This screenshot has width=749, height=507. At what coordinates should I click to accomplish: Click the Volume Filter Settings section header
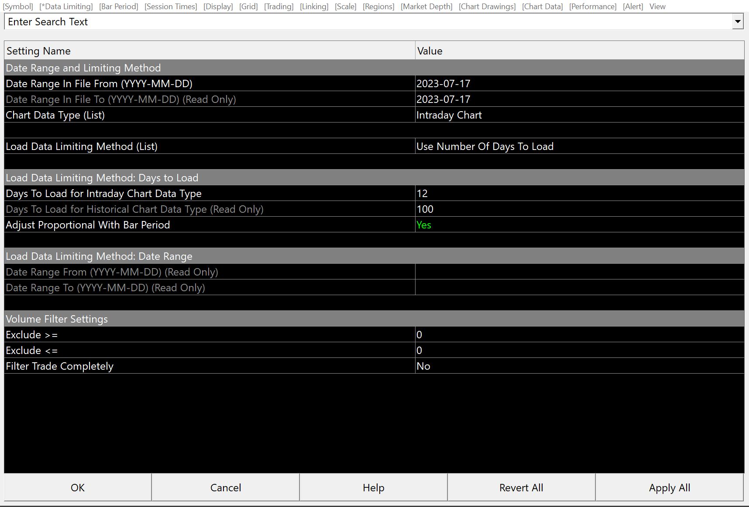(x=374, y=319)
